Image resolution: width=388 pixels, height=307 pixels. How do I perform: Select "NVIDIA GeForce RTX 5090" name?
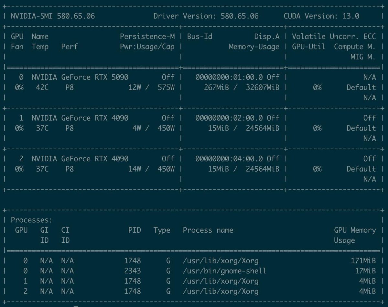point(80,77)
